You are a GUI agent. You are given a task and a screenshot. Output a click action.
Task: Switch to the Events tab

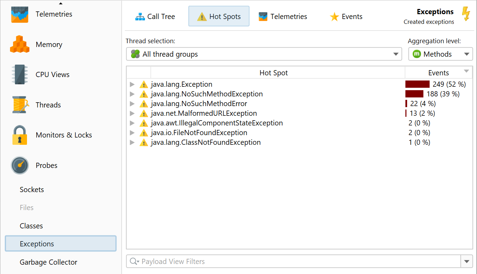[x=346, y=17]
